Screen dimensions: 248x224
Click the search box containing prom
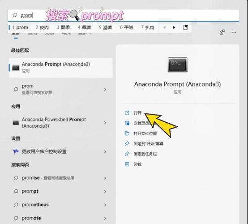[x=124, y=15]
